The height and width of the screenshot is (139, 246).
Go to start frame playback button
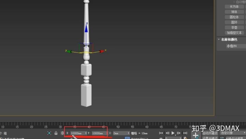tap(161, 133)
